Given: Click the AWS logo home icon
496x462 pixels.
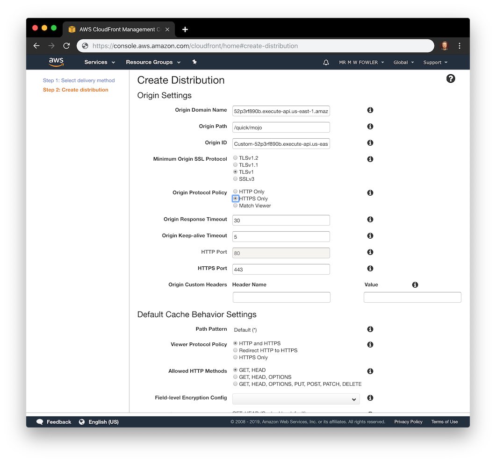Looking at the screenshot, I should point(56,62).
